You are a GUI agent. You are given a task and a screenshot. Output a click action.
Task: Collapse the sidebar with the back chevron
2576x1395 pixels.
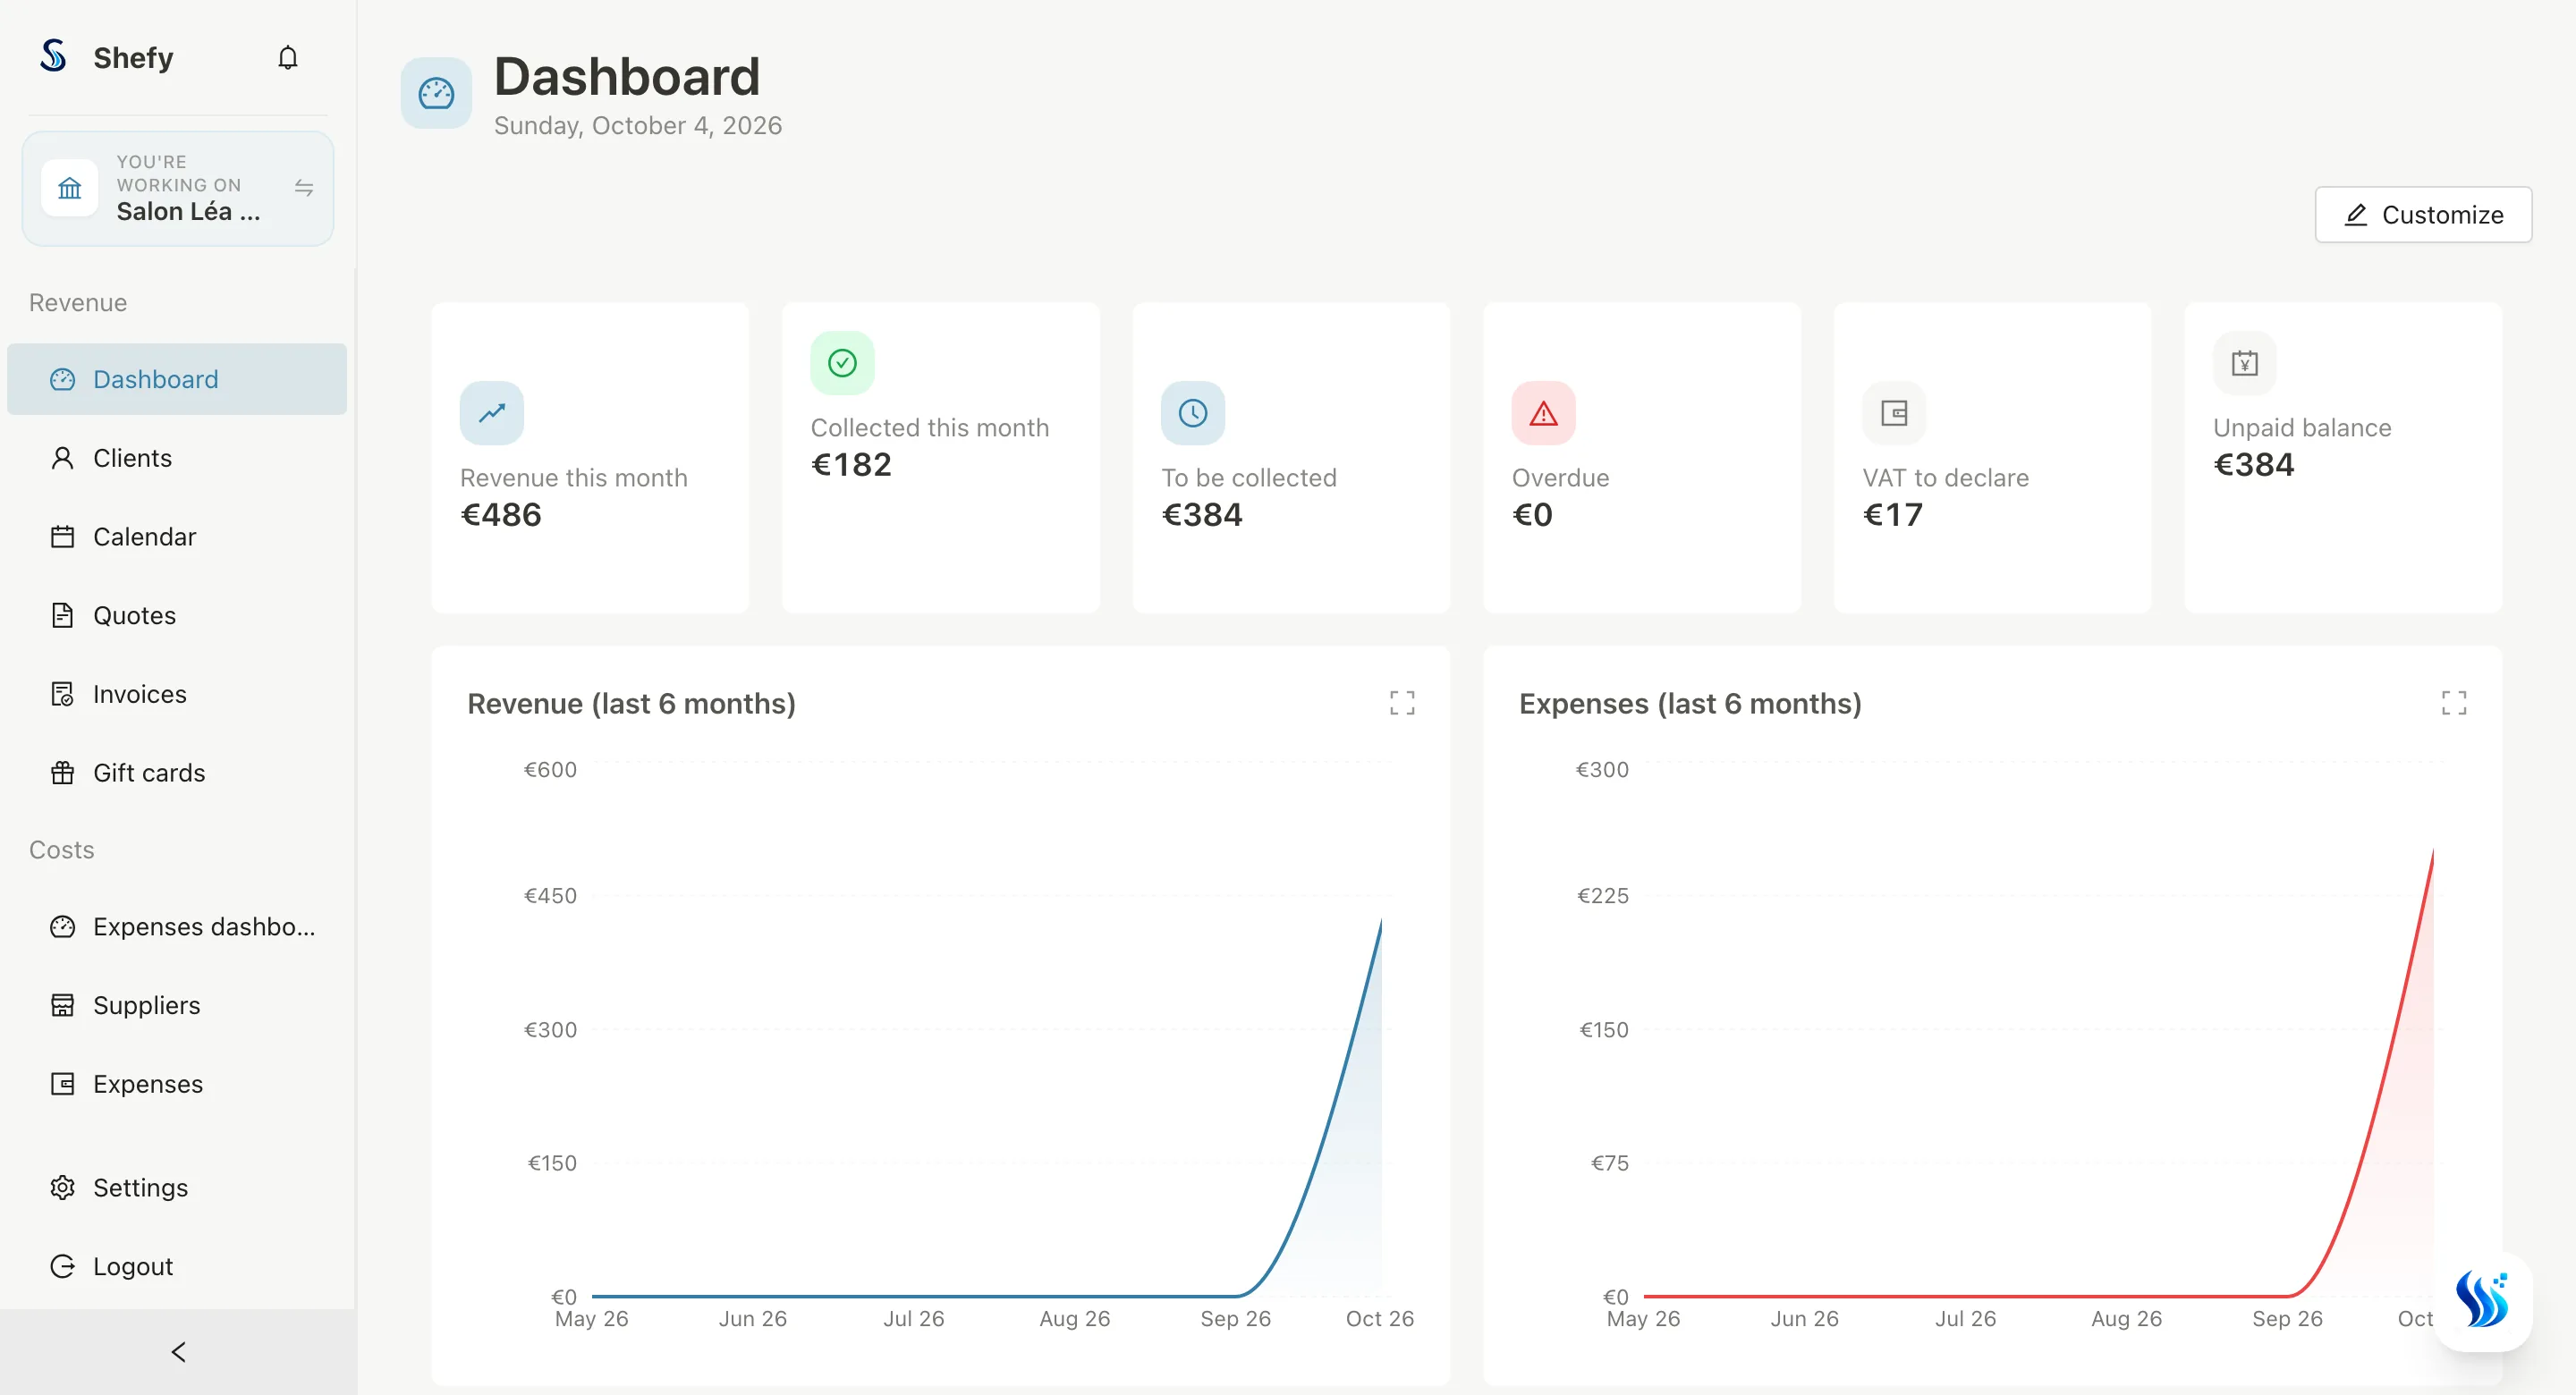pos(178,1352)
